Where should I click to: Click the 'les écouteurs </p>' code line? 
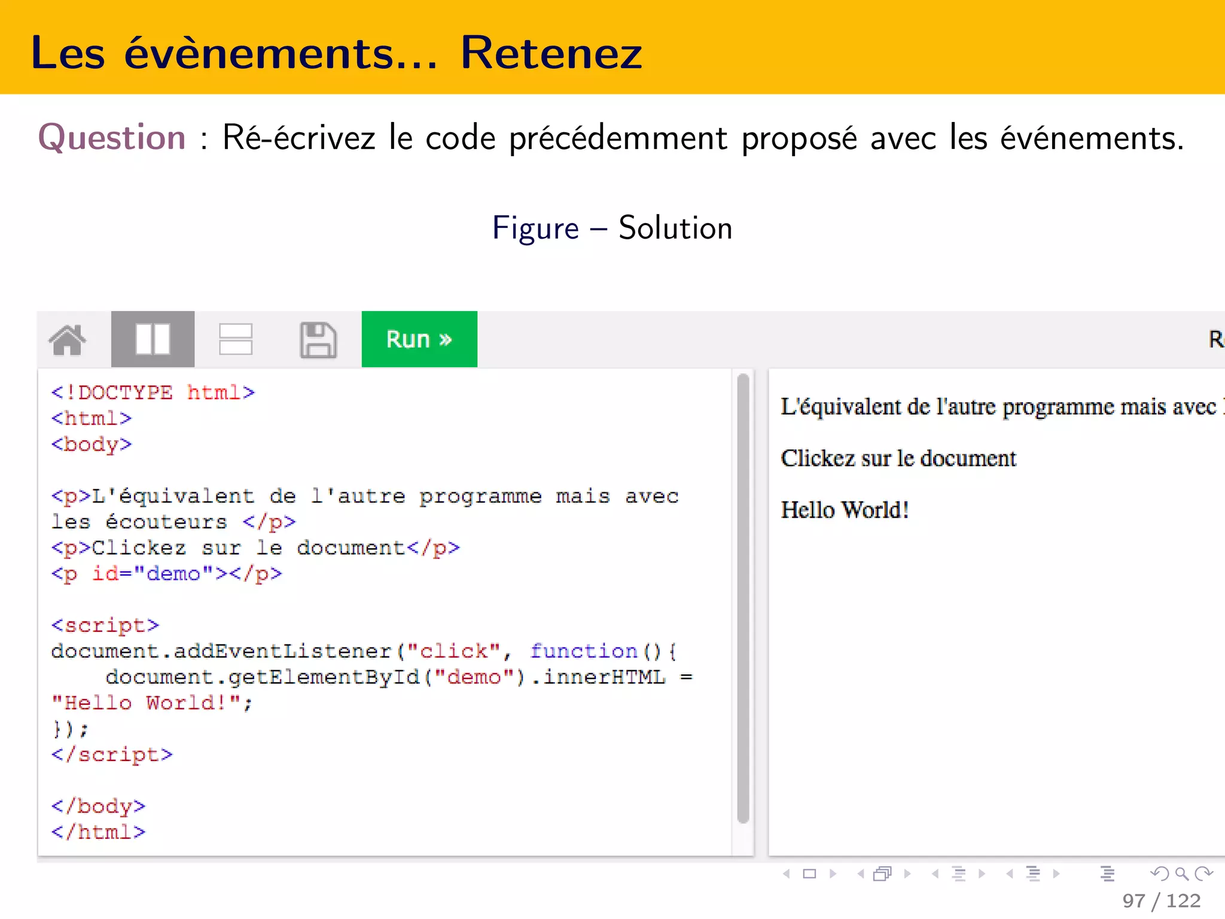click(173, 522)
